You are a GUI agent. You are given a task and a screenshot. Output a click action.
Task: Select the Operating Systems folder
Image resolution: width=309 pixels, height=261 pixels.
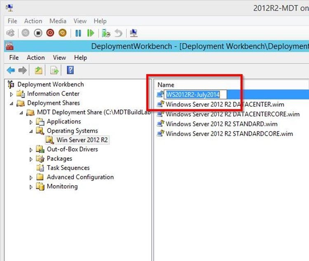tap(72, 130)
